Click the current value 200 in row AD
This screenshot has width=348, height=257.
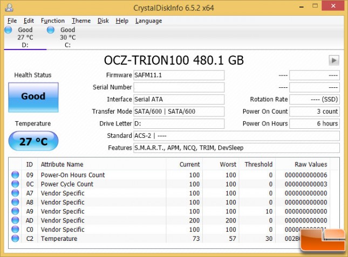click(x=194, y=220)
